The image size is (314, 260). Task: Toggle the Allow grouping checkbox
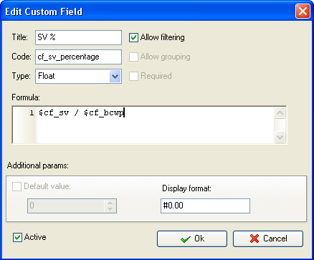point(133,57)
